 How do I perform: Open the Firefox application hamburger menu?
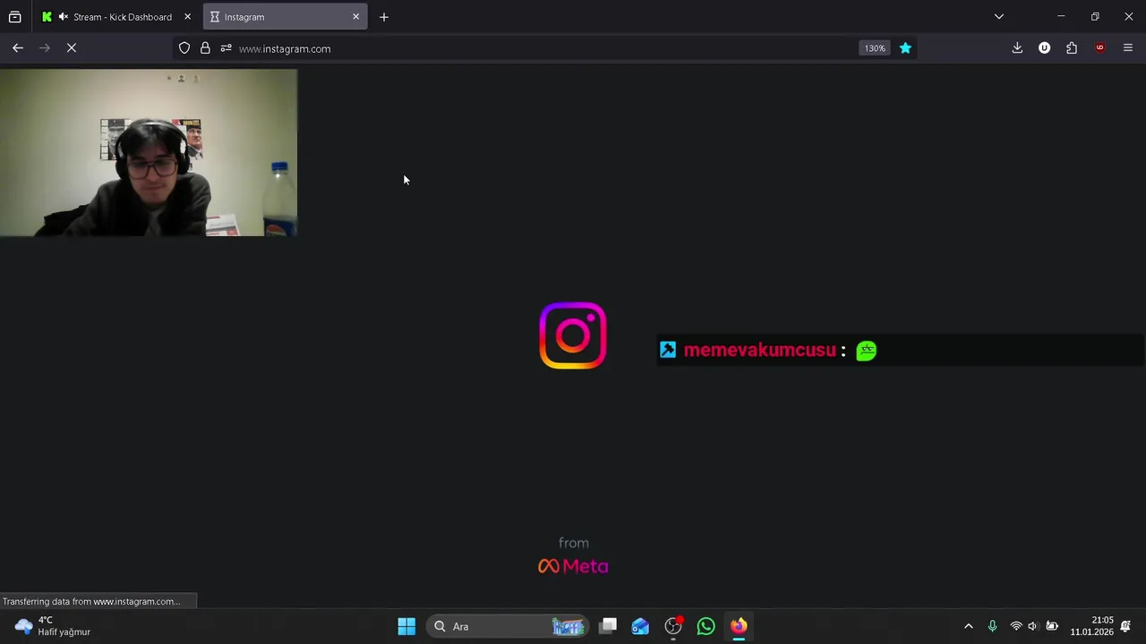[x=1128, y=48]
